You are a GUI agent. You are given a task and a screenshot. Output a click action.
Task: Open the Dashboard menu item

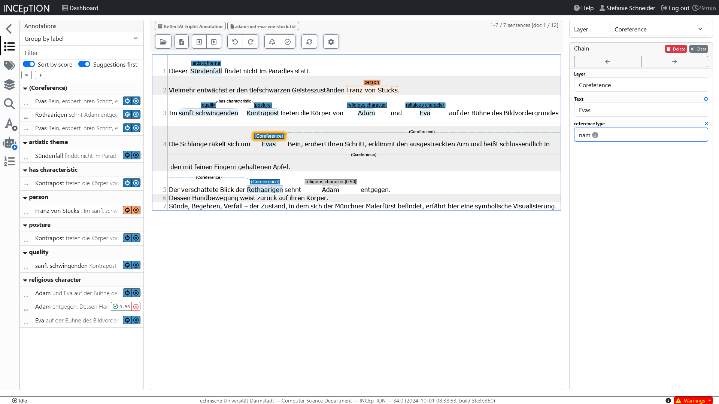pyautogui.click(x=80, y=8)
